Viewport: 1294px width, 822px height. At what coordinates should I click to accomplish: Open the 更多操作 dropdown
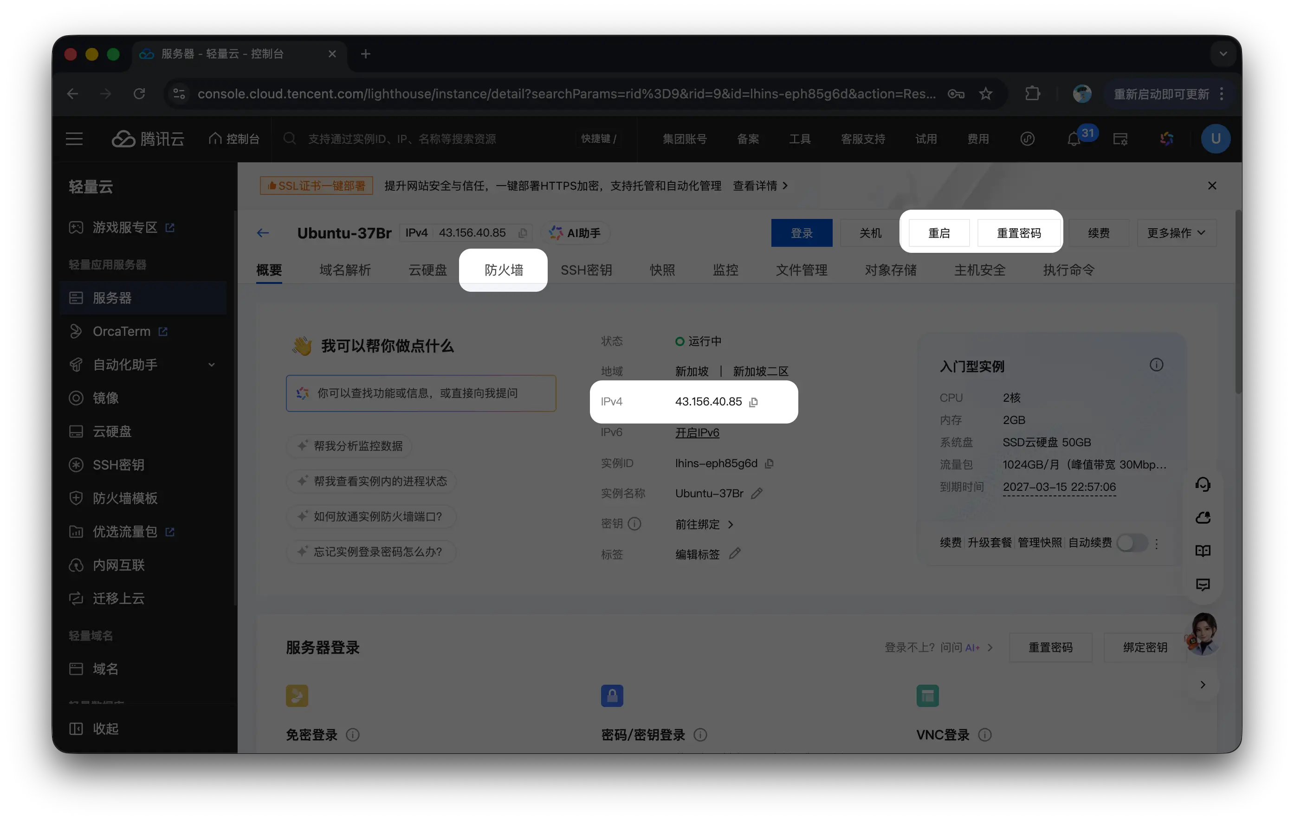coord(1176,233)
